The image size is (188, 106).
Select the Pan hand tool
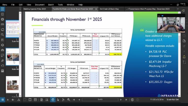click(53, 100)
